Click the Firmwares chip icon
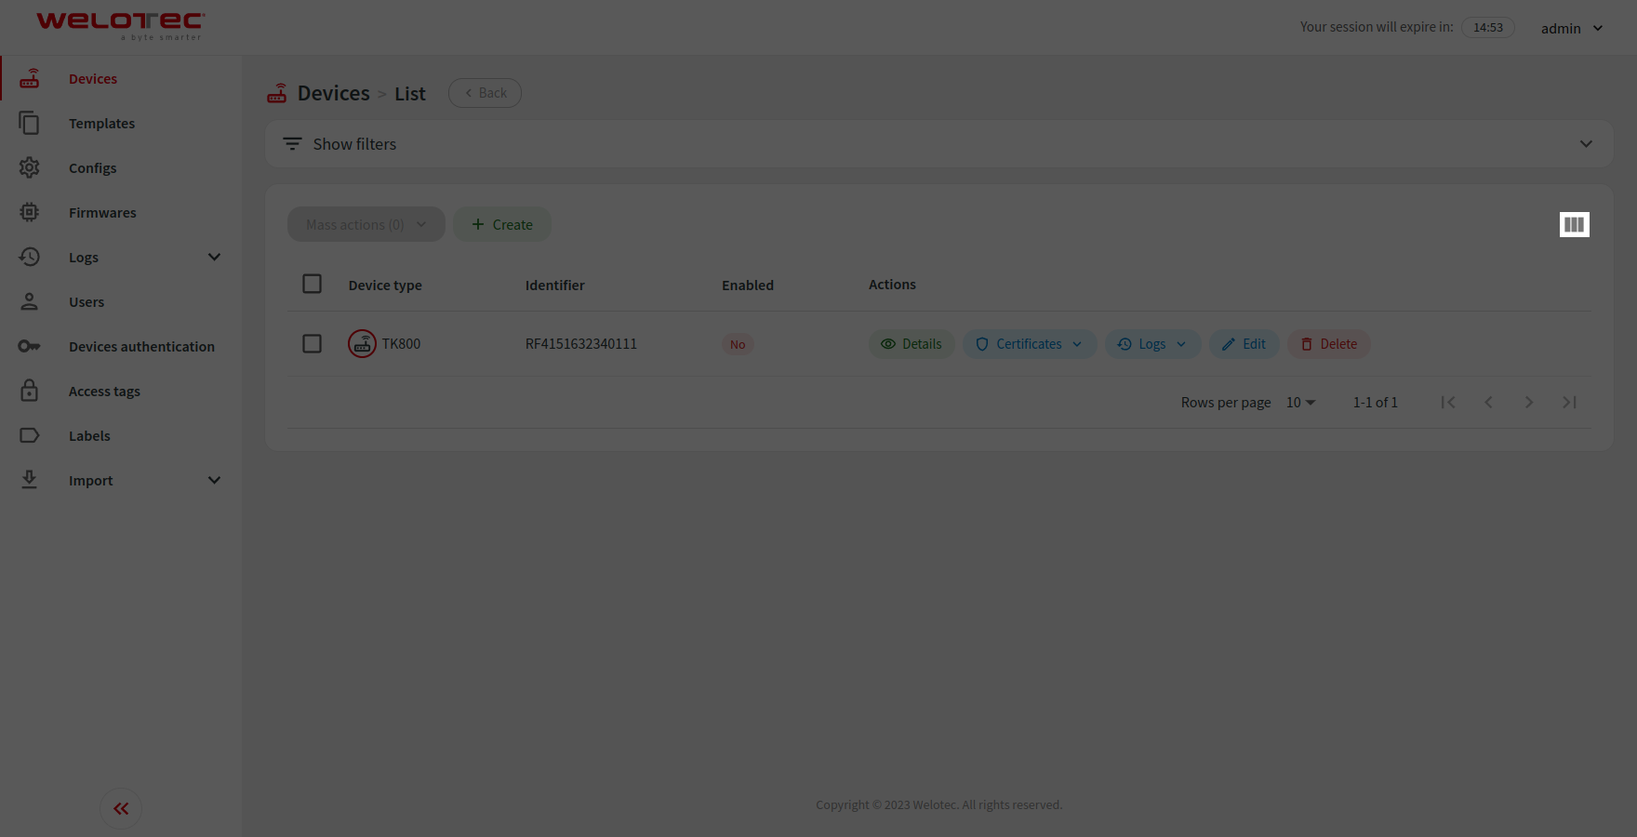Screen dimensions: 1637x837 (30, 212)
